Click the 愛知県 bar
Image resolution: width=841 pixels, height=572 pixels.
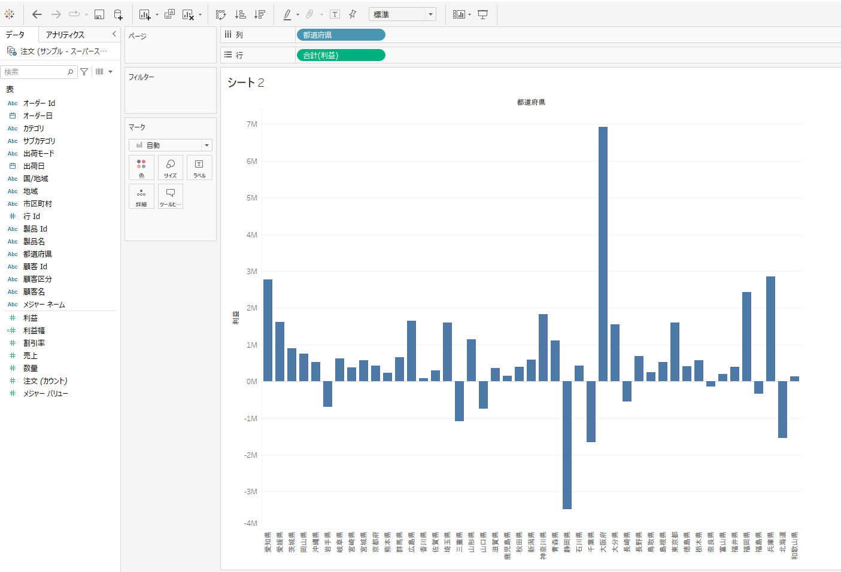268,330
